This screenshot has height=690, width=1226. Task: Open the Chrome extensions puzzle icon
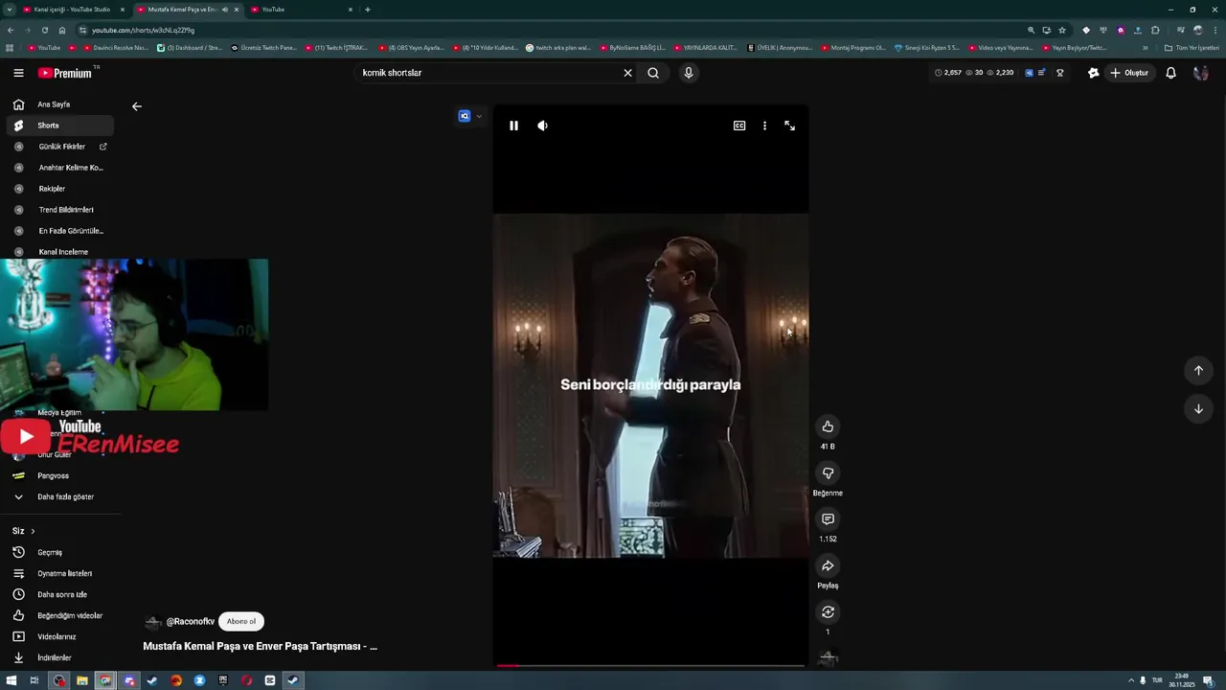coord(1155,30)
